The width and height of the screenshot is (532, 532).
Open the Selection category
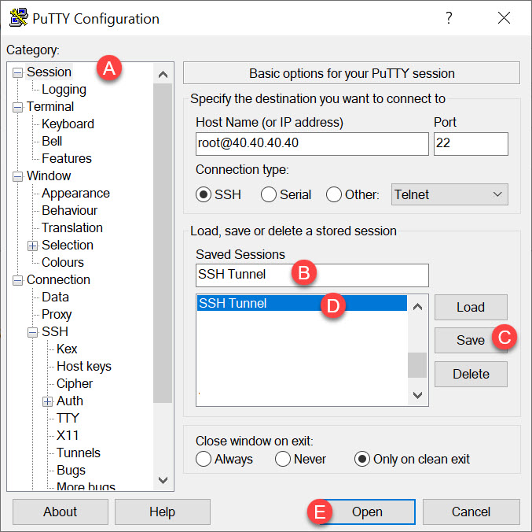coord(67,246)
